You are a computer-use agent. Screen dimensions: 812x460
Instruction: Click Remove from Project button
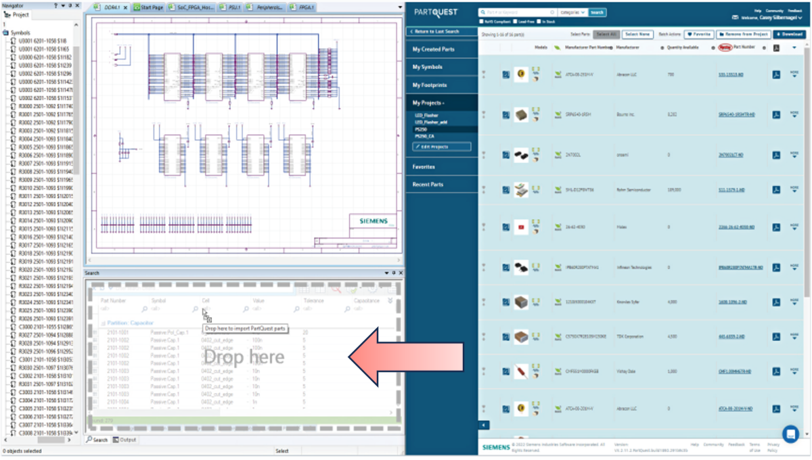point(743,34)
